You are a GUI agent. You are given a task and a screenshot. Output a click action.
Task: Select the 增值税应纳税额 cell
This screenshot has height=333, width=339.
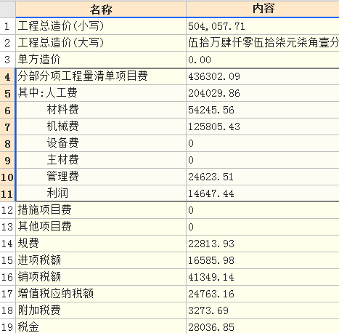[101, 294]
